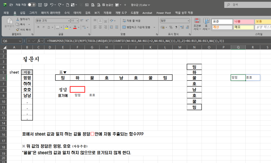Click 서식 복사 format painter

(17, 30)
